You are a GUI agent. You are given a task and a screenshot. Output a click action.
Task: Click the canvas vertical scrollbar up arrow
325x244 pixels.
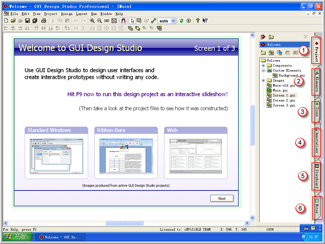(x=252, y=35)
